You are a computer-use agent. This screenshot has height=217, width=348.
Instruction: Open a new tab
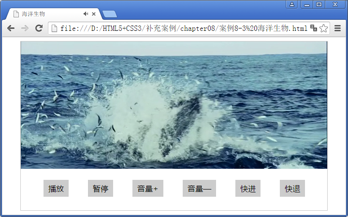click(x=110, y=14)
